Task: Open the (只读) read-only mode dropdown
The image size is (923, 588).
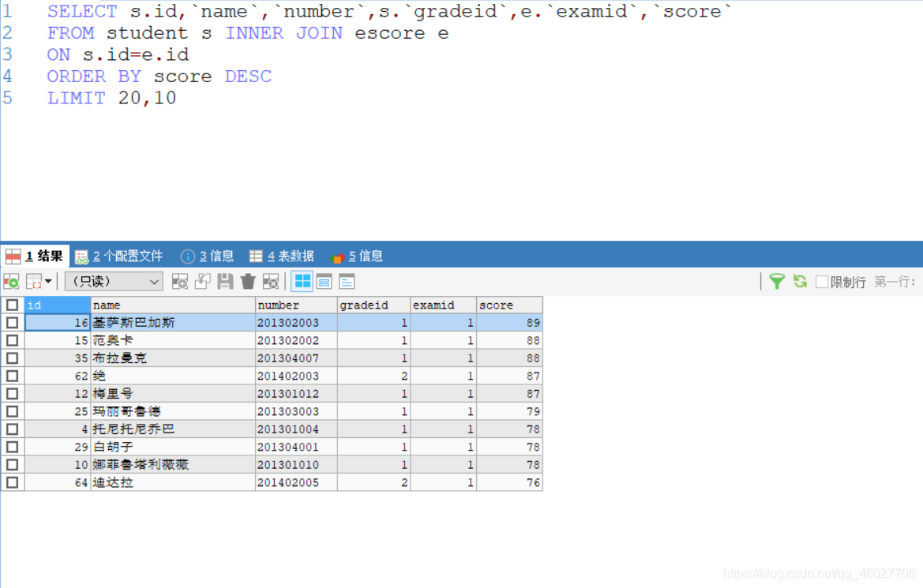Action: [114, 282]
